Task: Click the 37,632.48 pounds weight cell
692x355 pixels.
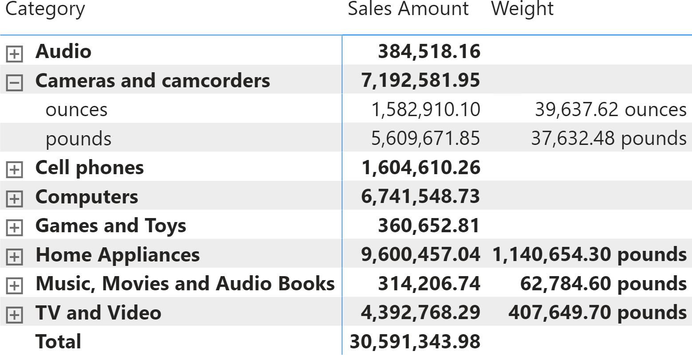Action: point(609,138)
